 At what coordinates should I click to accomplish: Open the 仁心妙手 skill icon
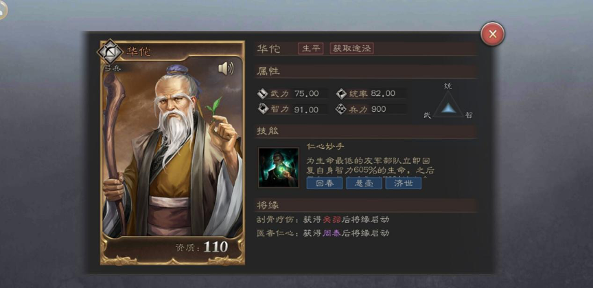coord(279,167)
